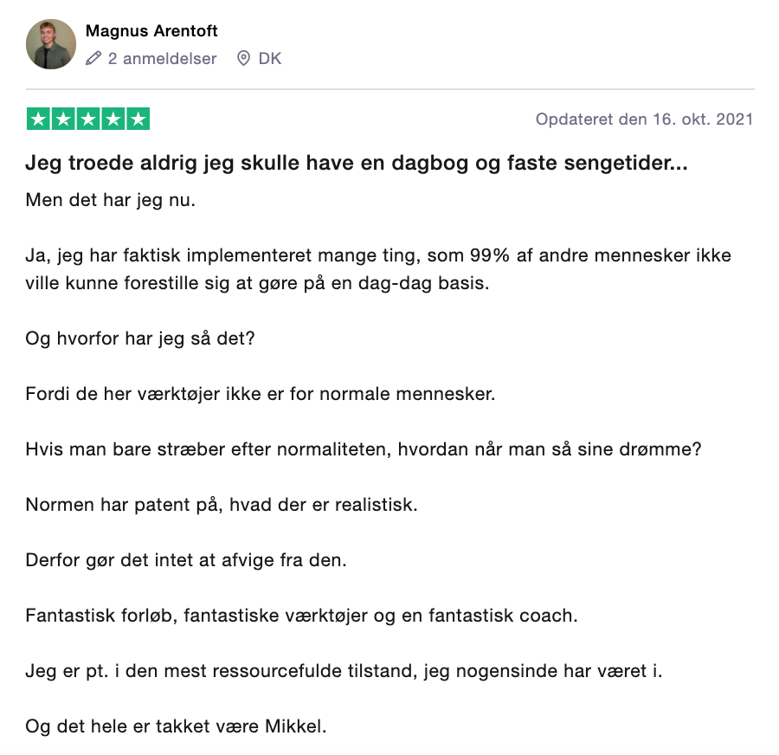Click the 'Opdateret den 16. okt. 2021' date
The width and height of the screenshot is (779, 755).
point(644,119)
